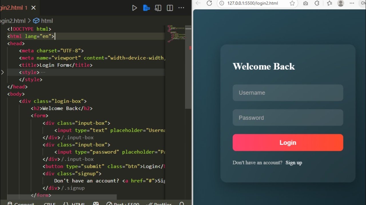The height and width of the screenshot is (205, 366).
Task: Click the div class="signup" code line
Action: tap(72, 174)
